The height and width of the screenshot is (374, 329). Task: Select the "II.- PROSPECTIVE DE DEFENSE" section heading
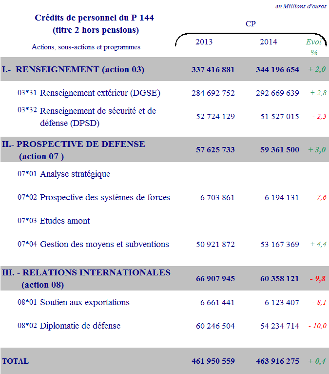(x=74, y=145)
